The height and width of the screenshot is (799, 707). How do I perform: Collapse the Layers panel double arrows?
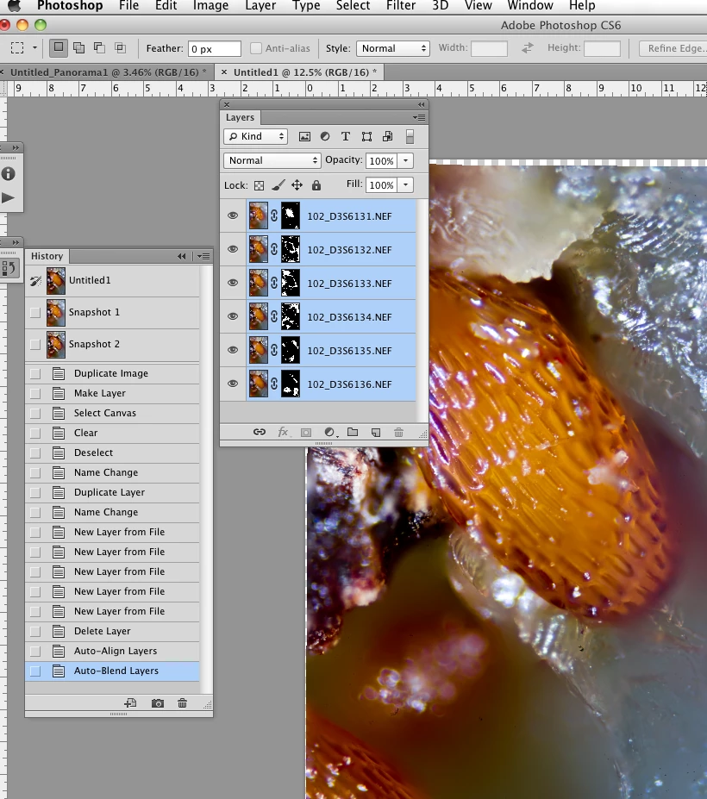pyautogui.click(x=421, y=104)
